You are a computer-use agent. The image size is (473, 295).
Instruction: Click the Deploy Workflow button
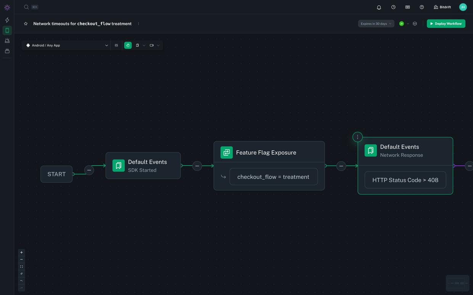pyautogui.click(x=446, y=23)
